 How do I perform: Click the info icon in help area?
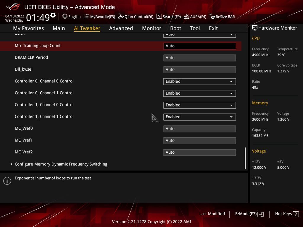[x=7, y=181]
